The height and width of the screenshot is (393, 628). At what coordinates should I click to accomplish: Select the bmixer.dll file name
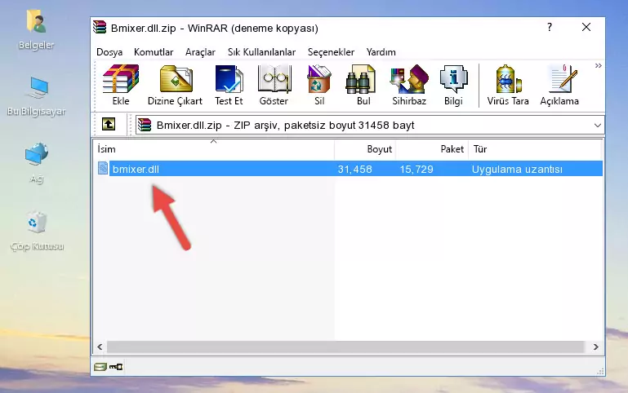coord(136,169)
